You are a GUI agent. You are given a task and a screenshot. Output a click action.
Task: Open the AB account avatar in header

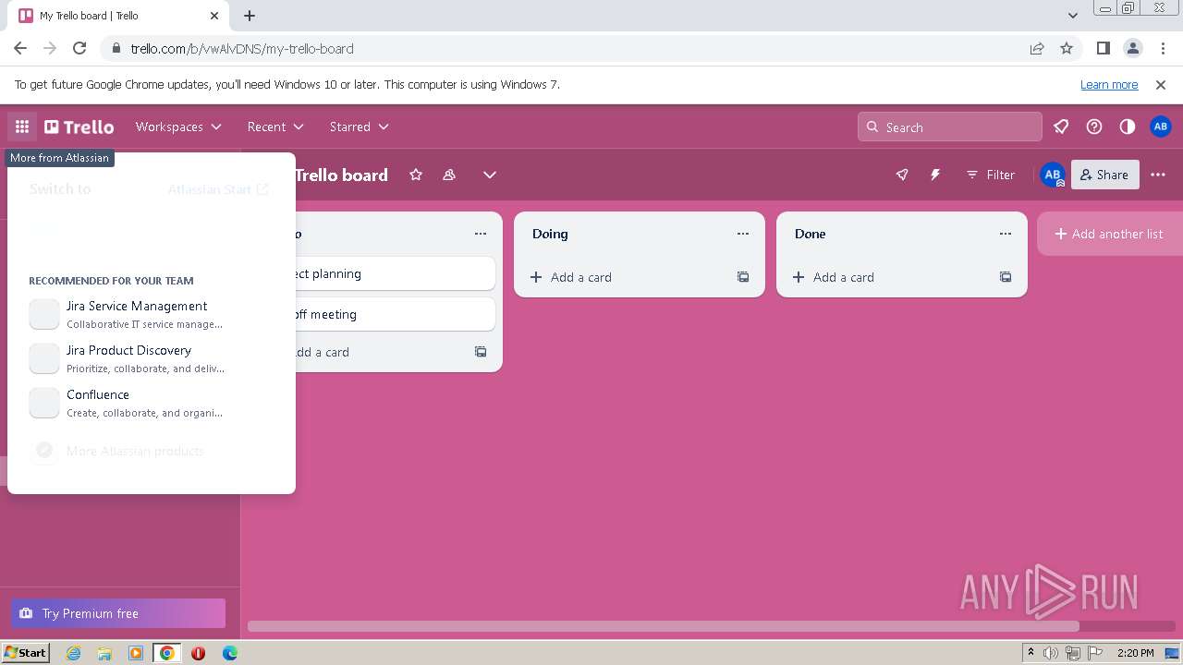[1161, 127]
